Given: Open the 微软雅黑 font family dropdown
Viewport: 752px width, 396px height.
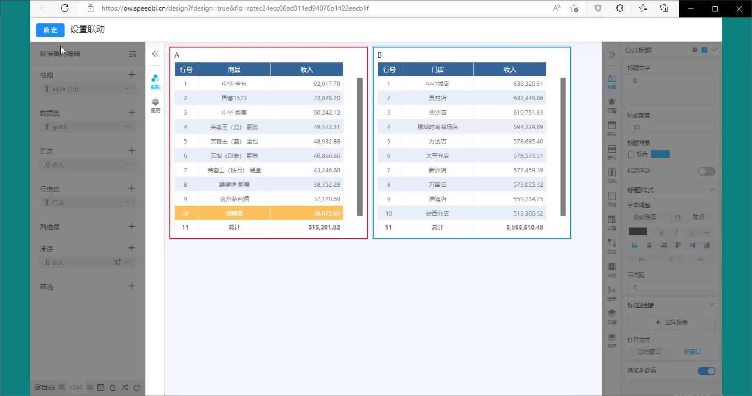Looking at the screenshot, I should [648, 217].
